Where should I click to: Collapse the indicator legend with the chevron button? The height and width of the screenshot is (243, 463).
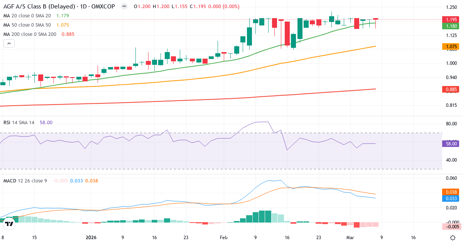pos(8,43)
